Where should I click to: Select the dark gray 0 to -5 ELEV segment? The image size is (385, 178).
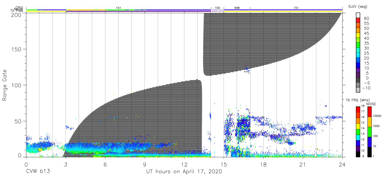tap(358, 80)
